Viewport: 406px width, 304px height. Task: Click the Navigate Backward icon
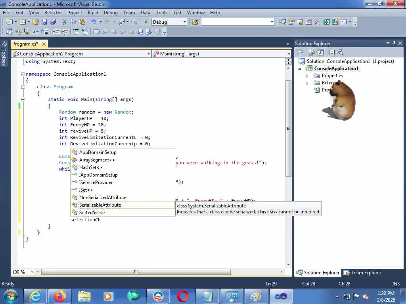point(122,22)
